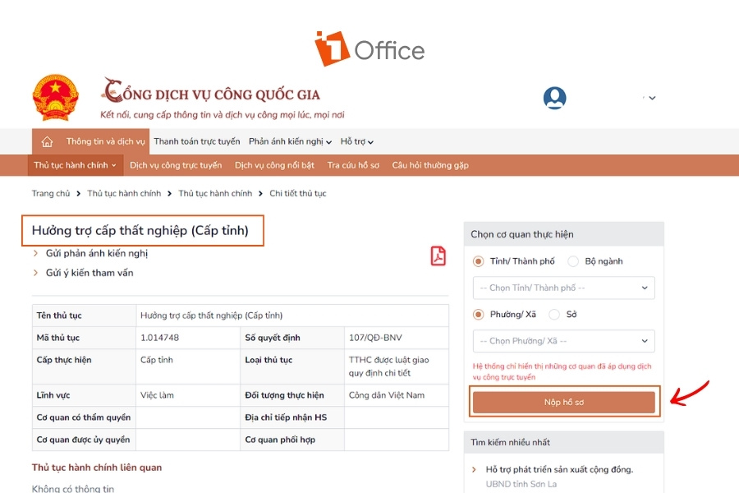This screenshot has width=739, height=493.
Task: Go to Dịch vụ công trực tuyến
Action: 176,165
